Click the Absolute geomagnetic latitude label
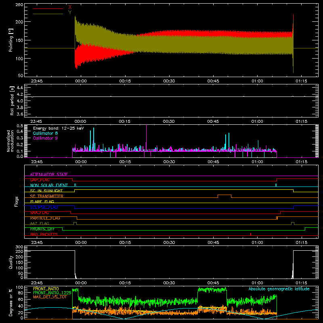323x323 pixels. 279,289
